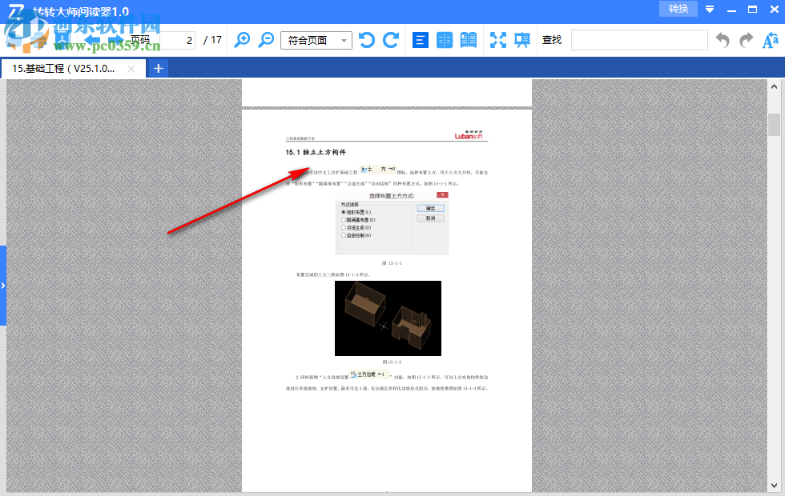Image resolution: width=785 pixels, height=496 pixels.
Task: Rotate page clockwise
Action: 391,40
